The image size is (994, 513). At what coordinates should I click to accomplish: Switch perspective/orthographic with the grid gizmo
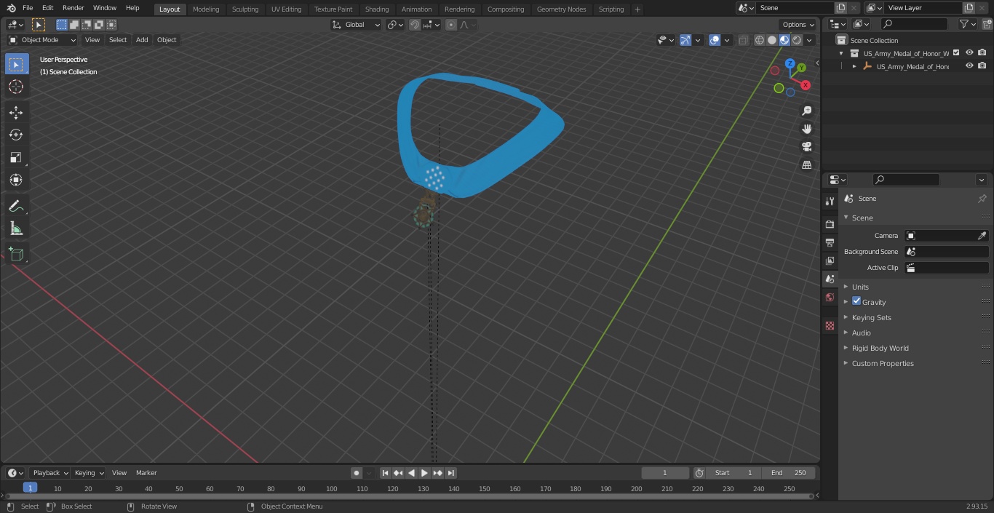tap(806, 165)
